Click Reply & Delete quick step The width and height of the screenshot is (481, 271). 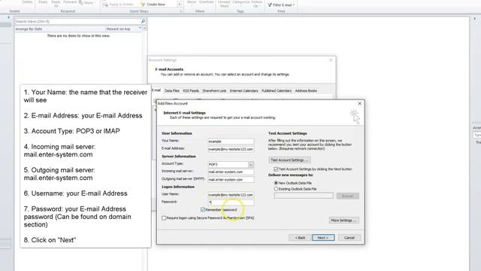[119, 5]
